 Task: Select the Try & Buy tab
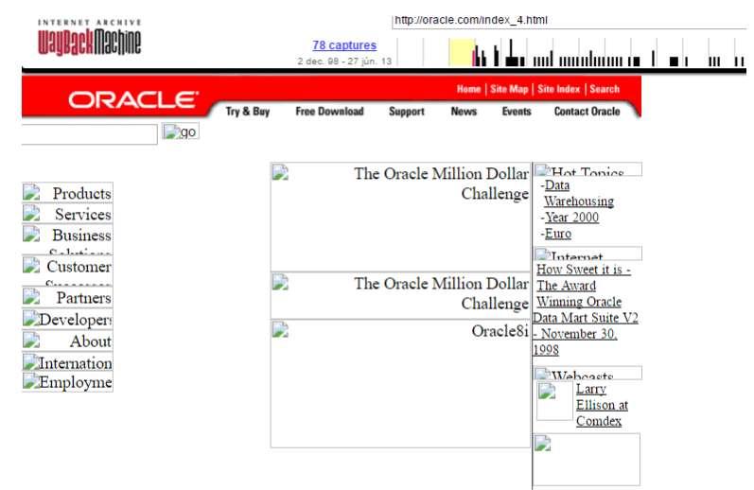coord(248,112)
